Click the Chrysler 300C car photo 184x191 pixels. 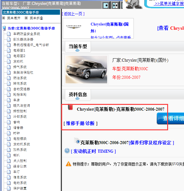(x=86, y=70)
